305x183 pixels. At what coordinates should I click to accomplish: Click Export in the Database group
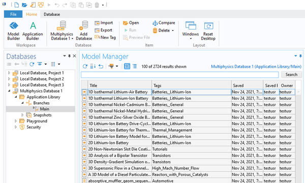point(103,30)
